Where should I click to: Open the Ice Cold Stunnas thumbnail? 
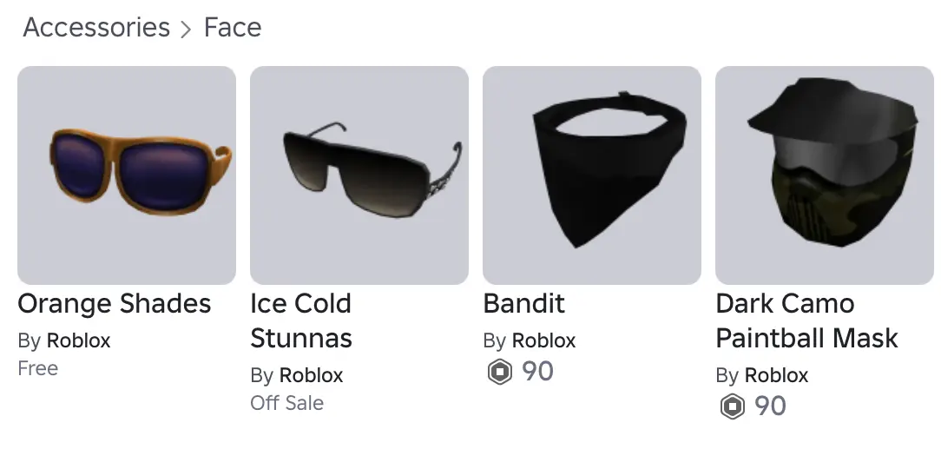359,175
